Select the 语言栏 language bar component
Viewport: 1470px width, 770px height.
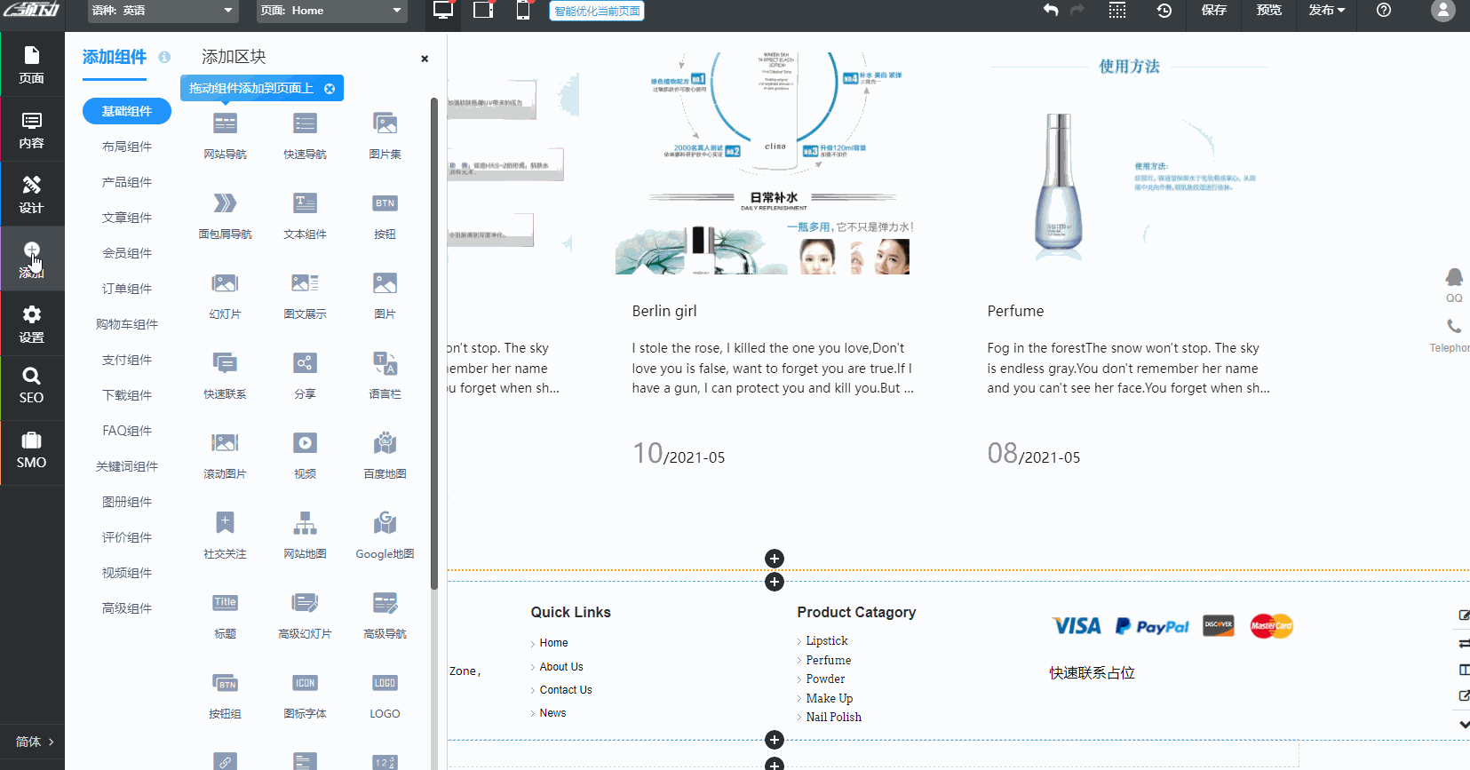(385, 364)
